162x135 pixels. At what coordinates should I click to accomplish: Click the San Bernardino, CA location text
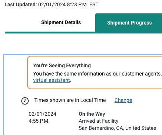[x=117, y=128]
